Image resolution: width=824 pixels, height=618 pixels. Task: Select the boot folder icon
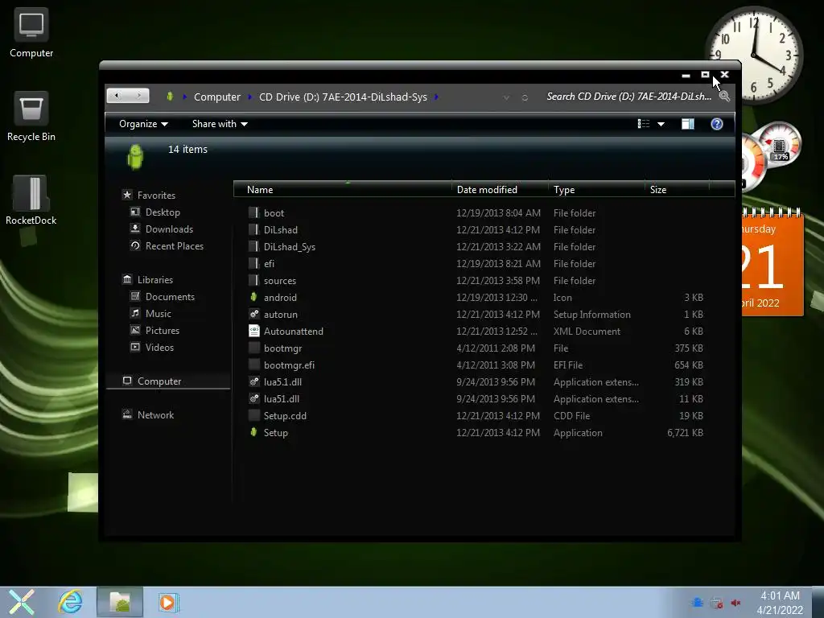pyautogui.click(x=253, y=212)
